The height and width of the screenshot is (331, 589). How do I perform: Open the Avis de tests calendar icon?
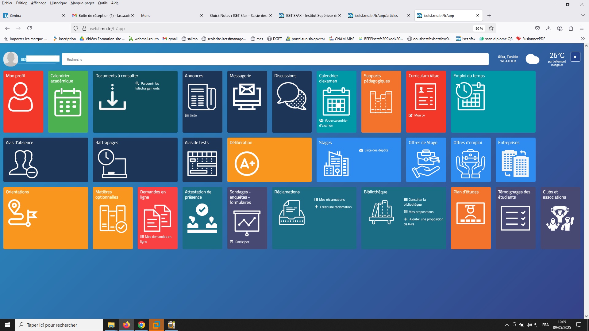[x=202, y=164]
